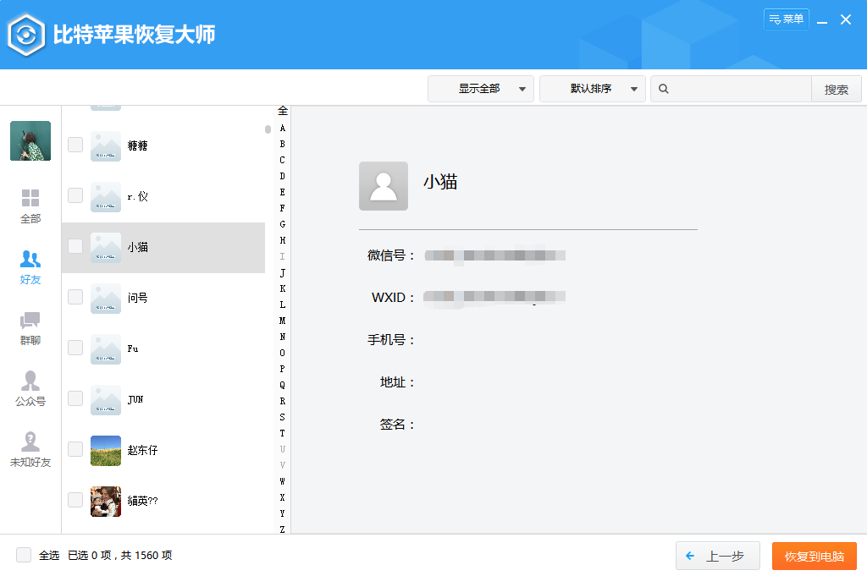Jump to letter P in index
This screenshot has height=576, width=867.
[x=283, y=369]
